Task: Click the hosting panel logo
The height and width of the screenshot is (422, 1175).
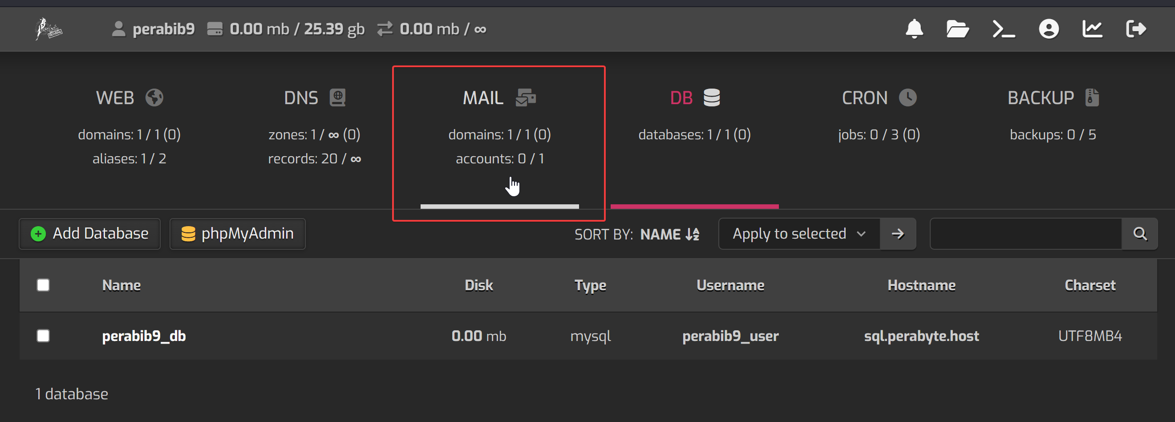Action: coord(49,29)
